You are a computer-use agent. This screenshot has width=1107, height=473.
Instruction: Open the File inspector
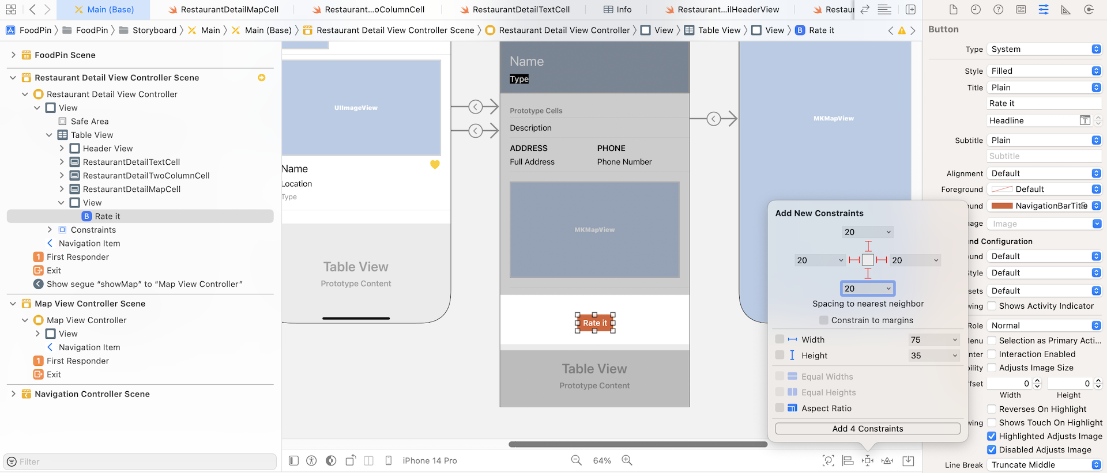[953, 10]
